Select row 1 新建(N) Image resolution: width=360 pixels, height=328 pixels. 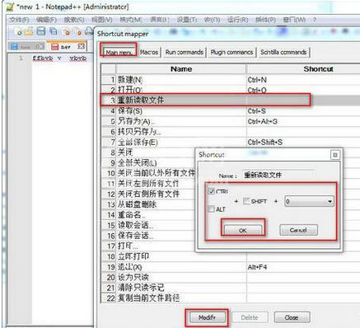230,80
